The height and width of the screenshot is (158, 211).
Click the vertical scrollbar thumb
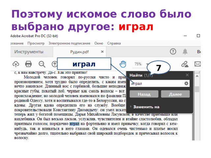pos(197,89)
